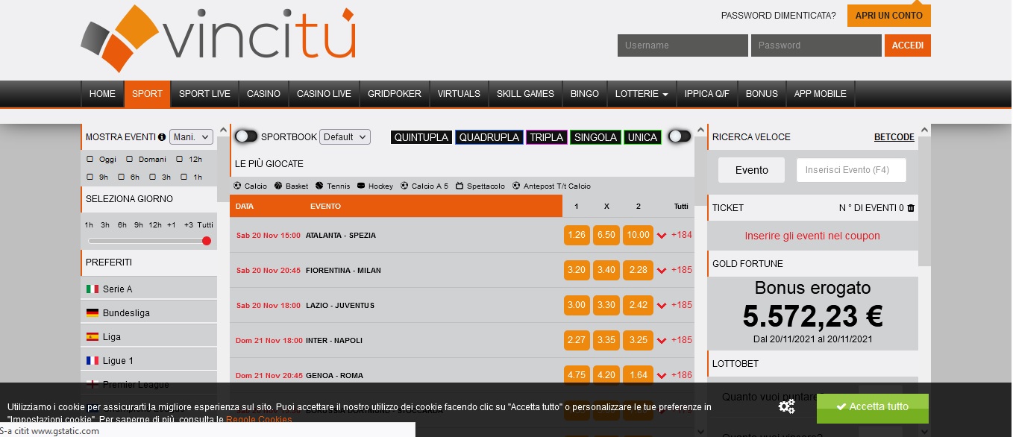Check the Domani checkbox
This screenshot has width=1013, height=437.
coord(129,159)
